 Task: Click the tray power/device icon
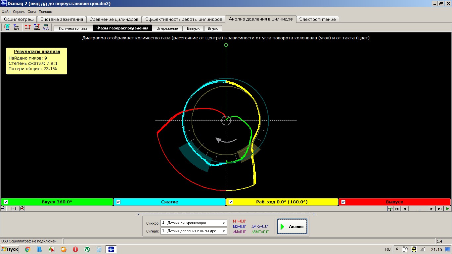(405, 249)
